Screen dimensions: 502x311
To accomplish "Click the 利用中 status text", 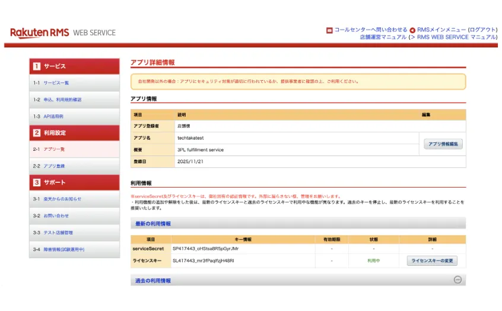I will [374, 261].
